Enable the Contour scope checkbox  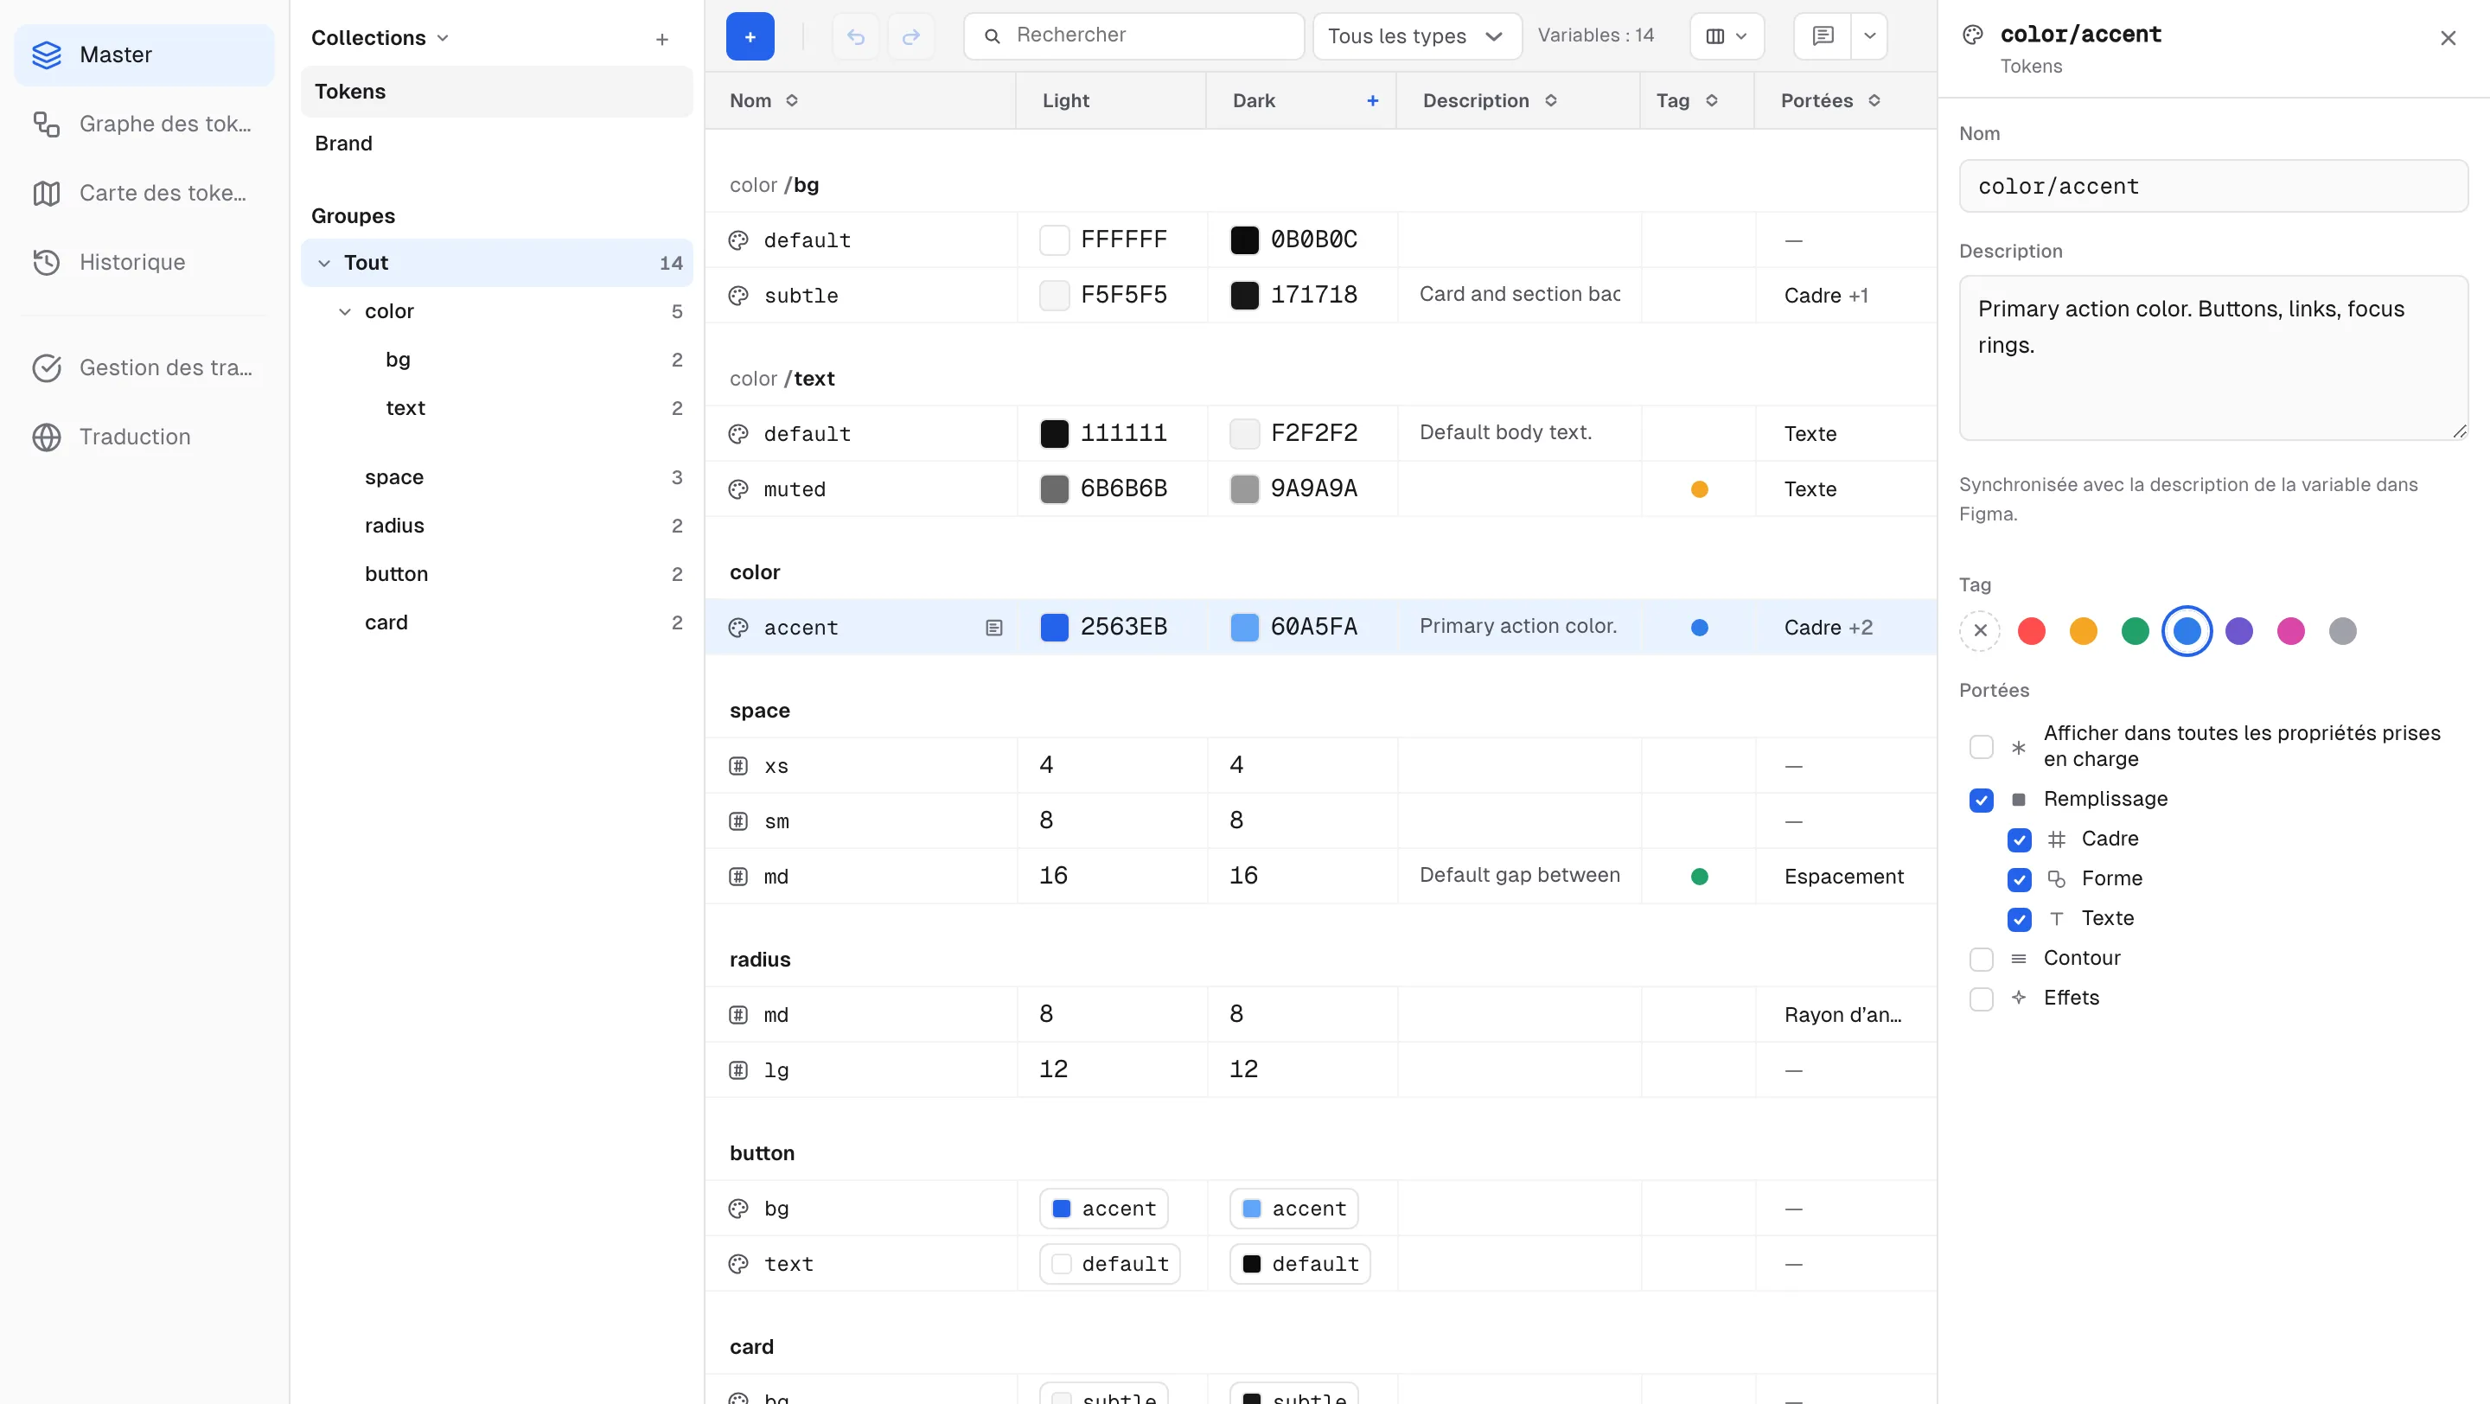tap(1981, 959)
